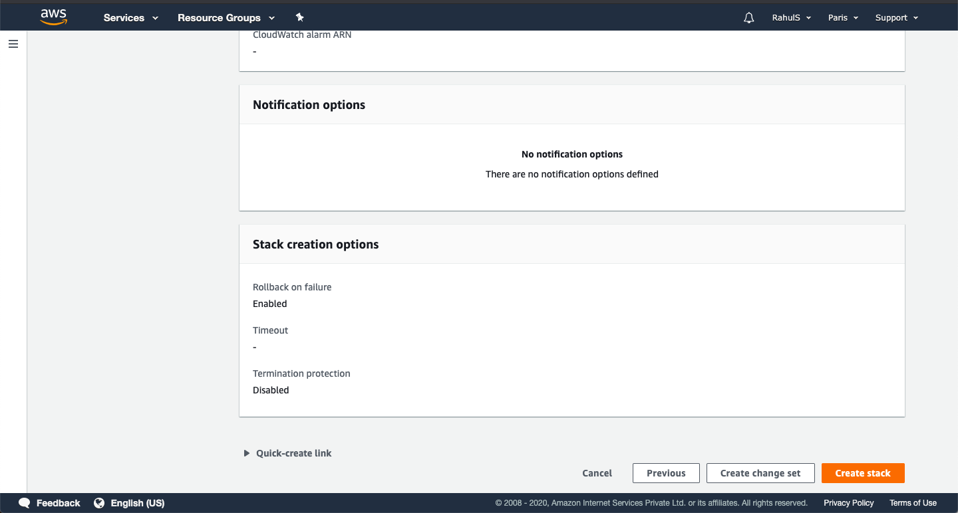Click the Feedback speech bubble icon
This screenshot has height=513, width=958.
tap(25, 503)
